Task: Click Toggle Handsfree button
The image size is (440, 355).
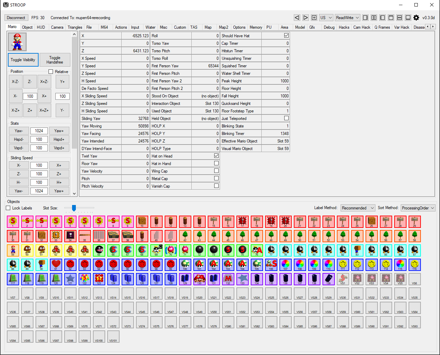Action: point(55,60)
